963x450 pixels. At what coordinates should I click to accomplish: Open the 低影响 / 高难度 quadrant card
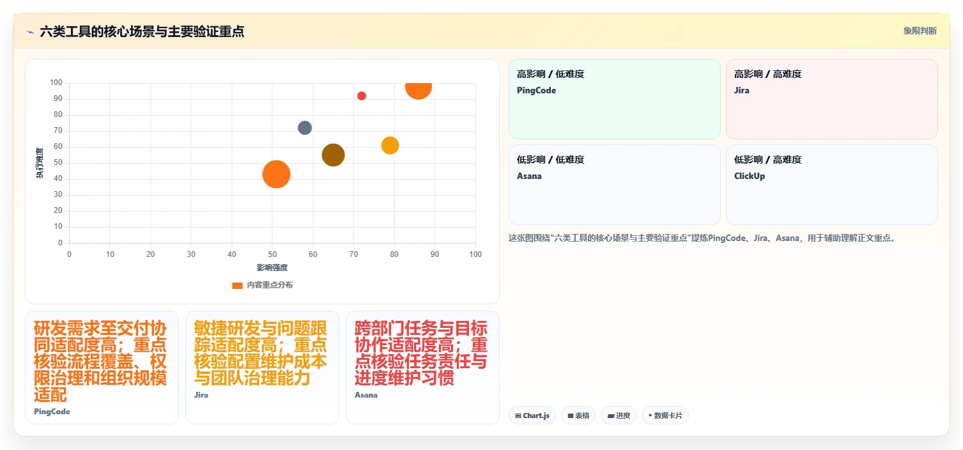[831, 185]
